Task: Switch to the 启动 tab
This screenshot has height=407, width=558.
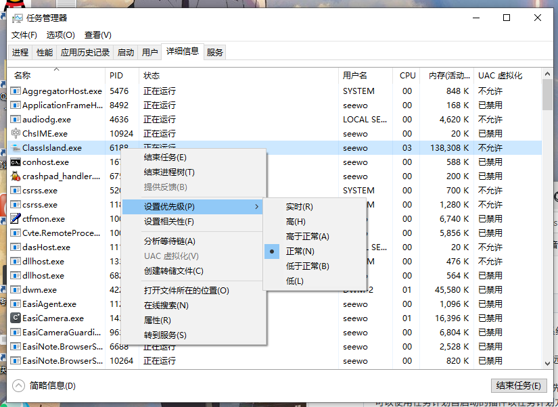Action: 126,53
